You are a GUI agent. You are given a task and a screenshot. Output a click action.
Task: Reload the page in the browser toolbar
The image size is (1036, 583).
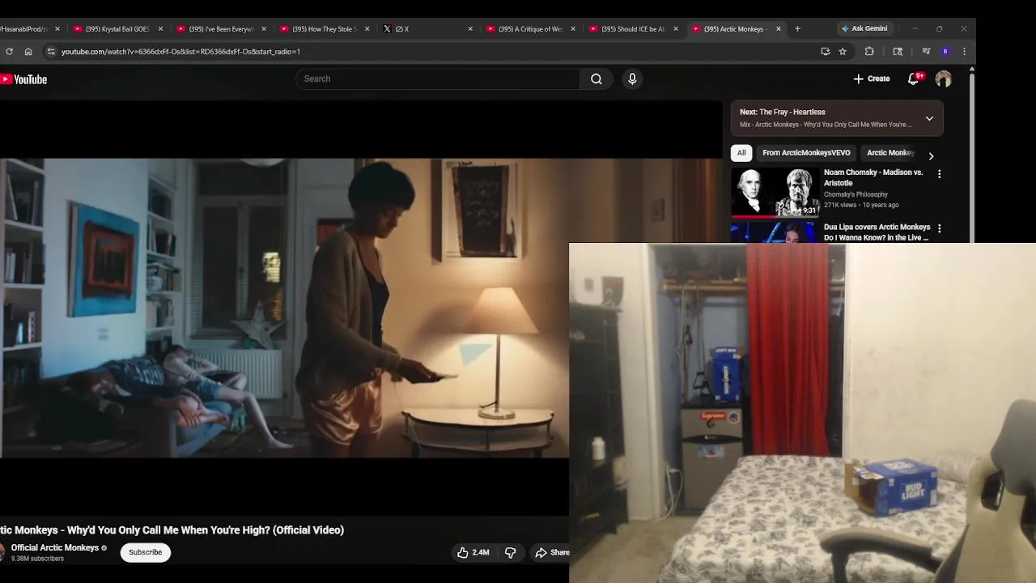click(x=9, y=51)
